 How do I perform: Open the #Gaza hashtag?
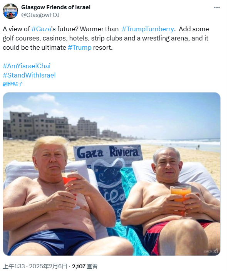[x=41, y=29]
